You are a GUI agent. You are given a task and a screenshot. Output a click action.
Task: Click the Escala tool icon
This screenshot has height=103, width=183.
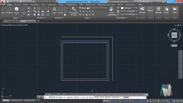pyautogui.click(x=39, y=15)
